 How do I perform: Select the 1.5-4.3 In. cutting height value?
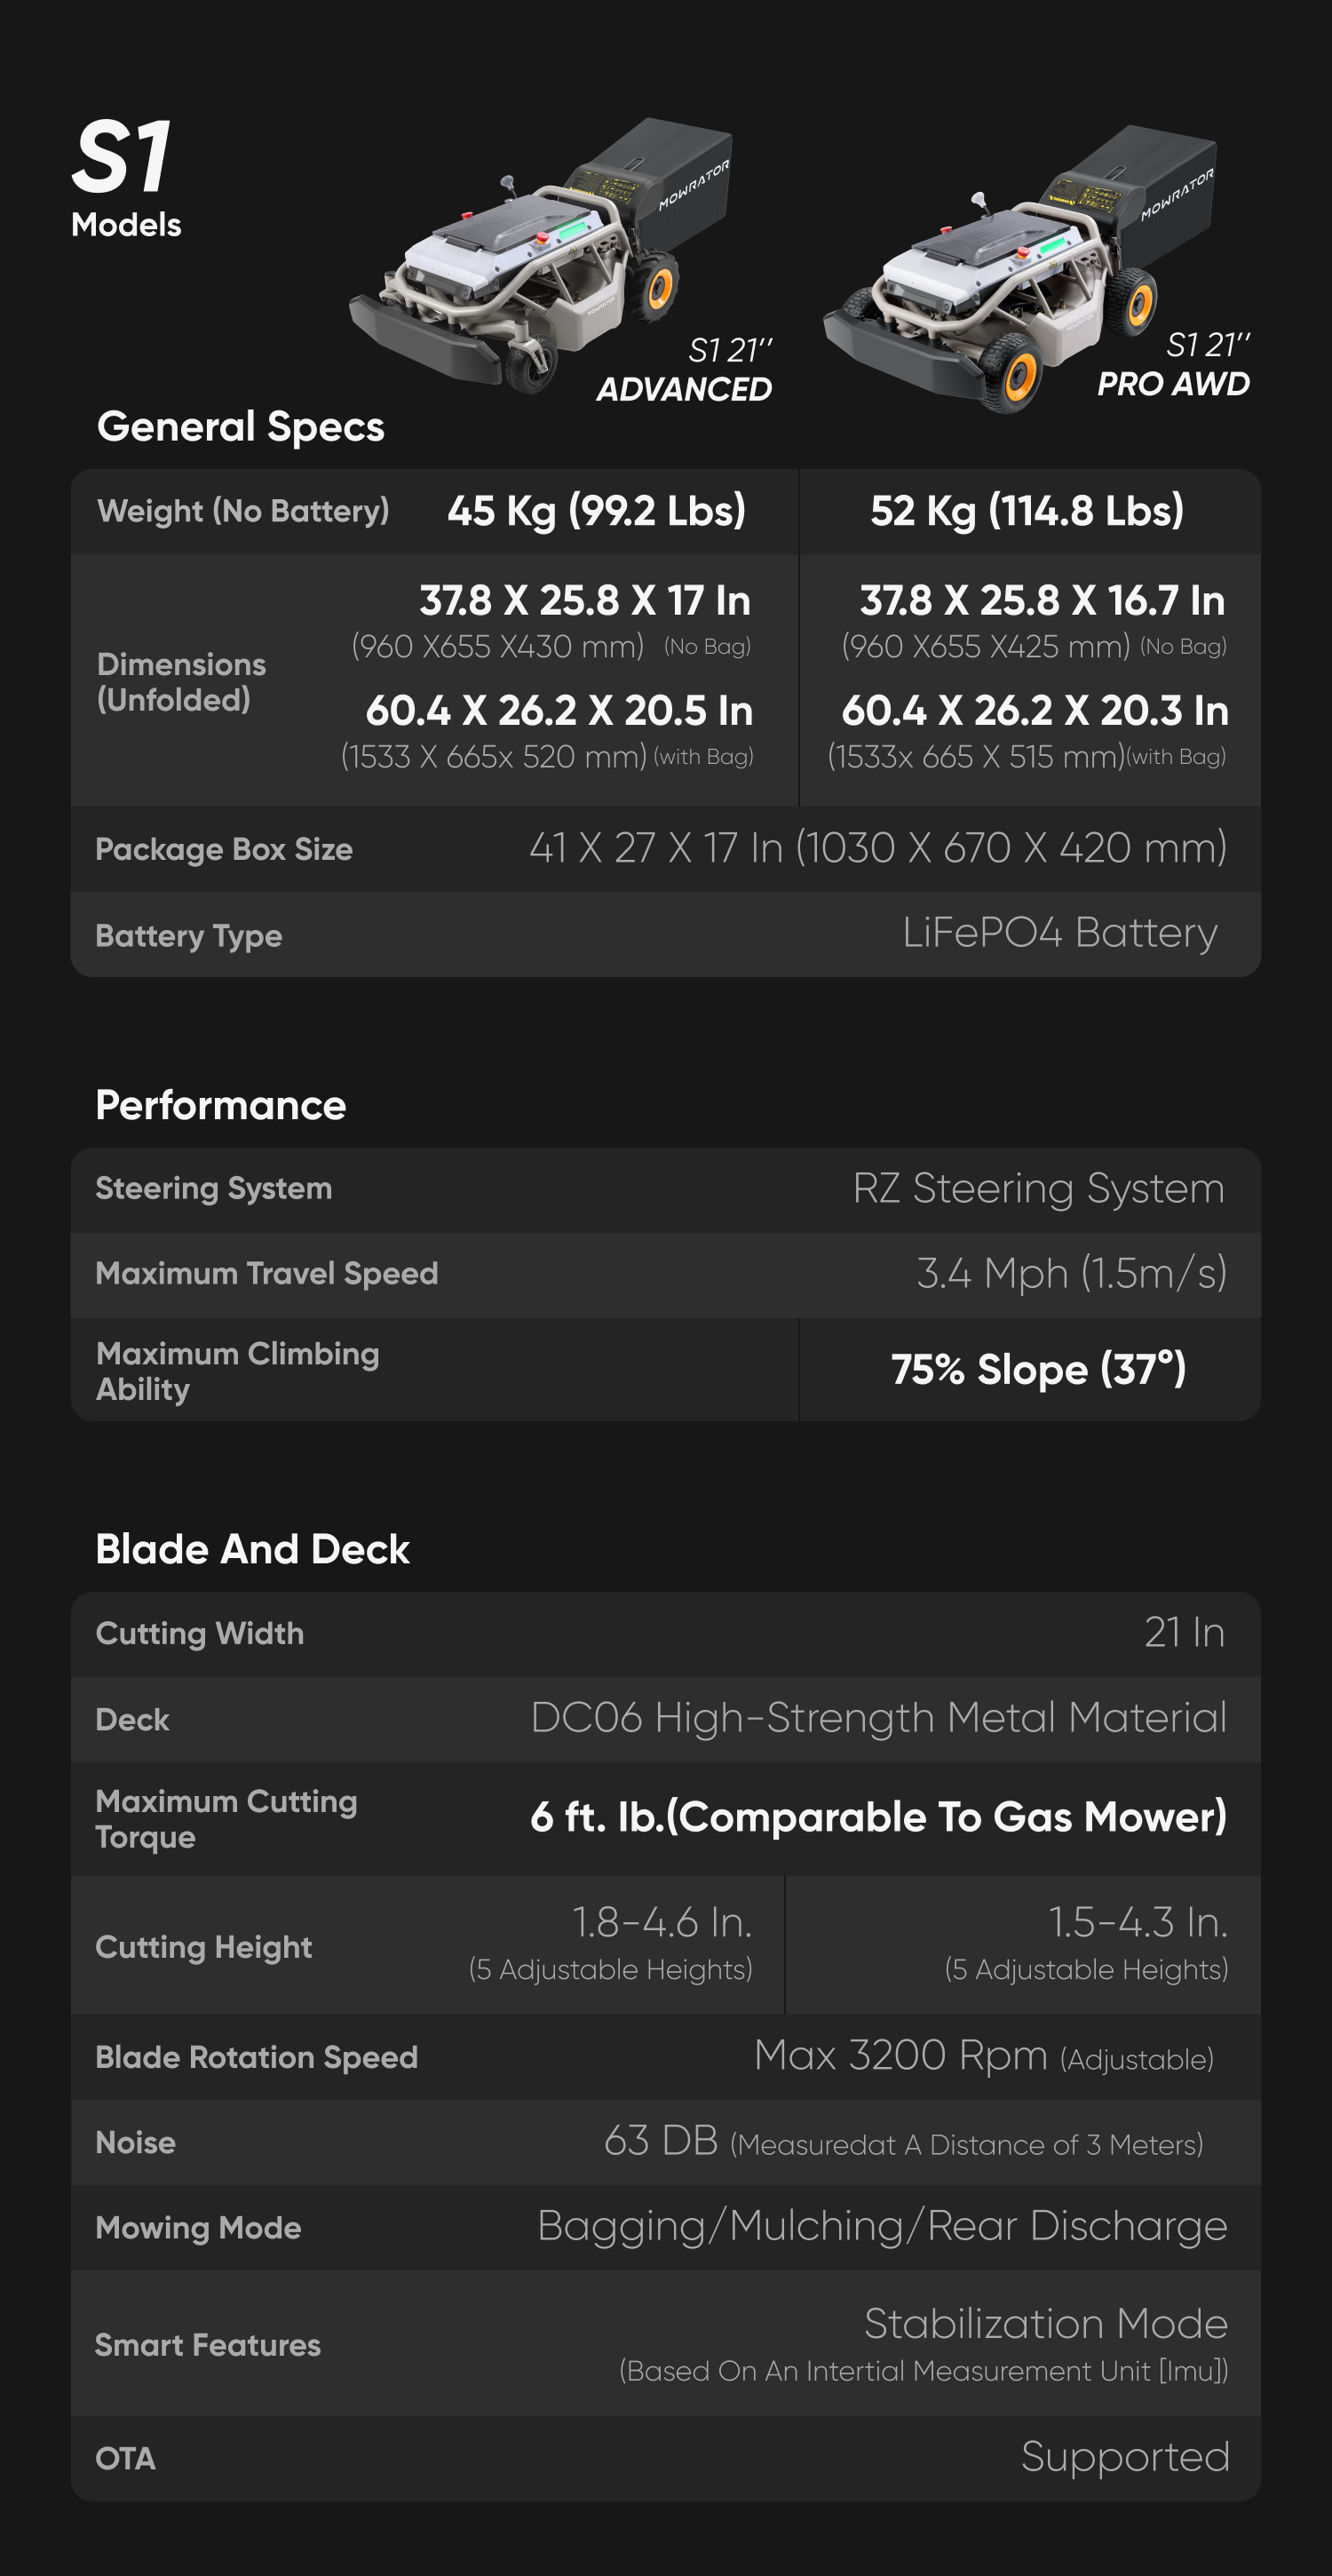(x=1137, y=1922)
